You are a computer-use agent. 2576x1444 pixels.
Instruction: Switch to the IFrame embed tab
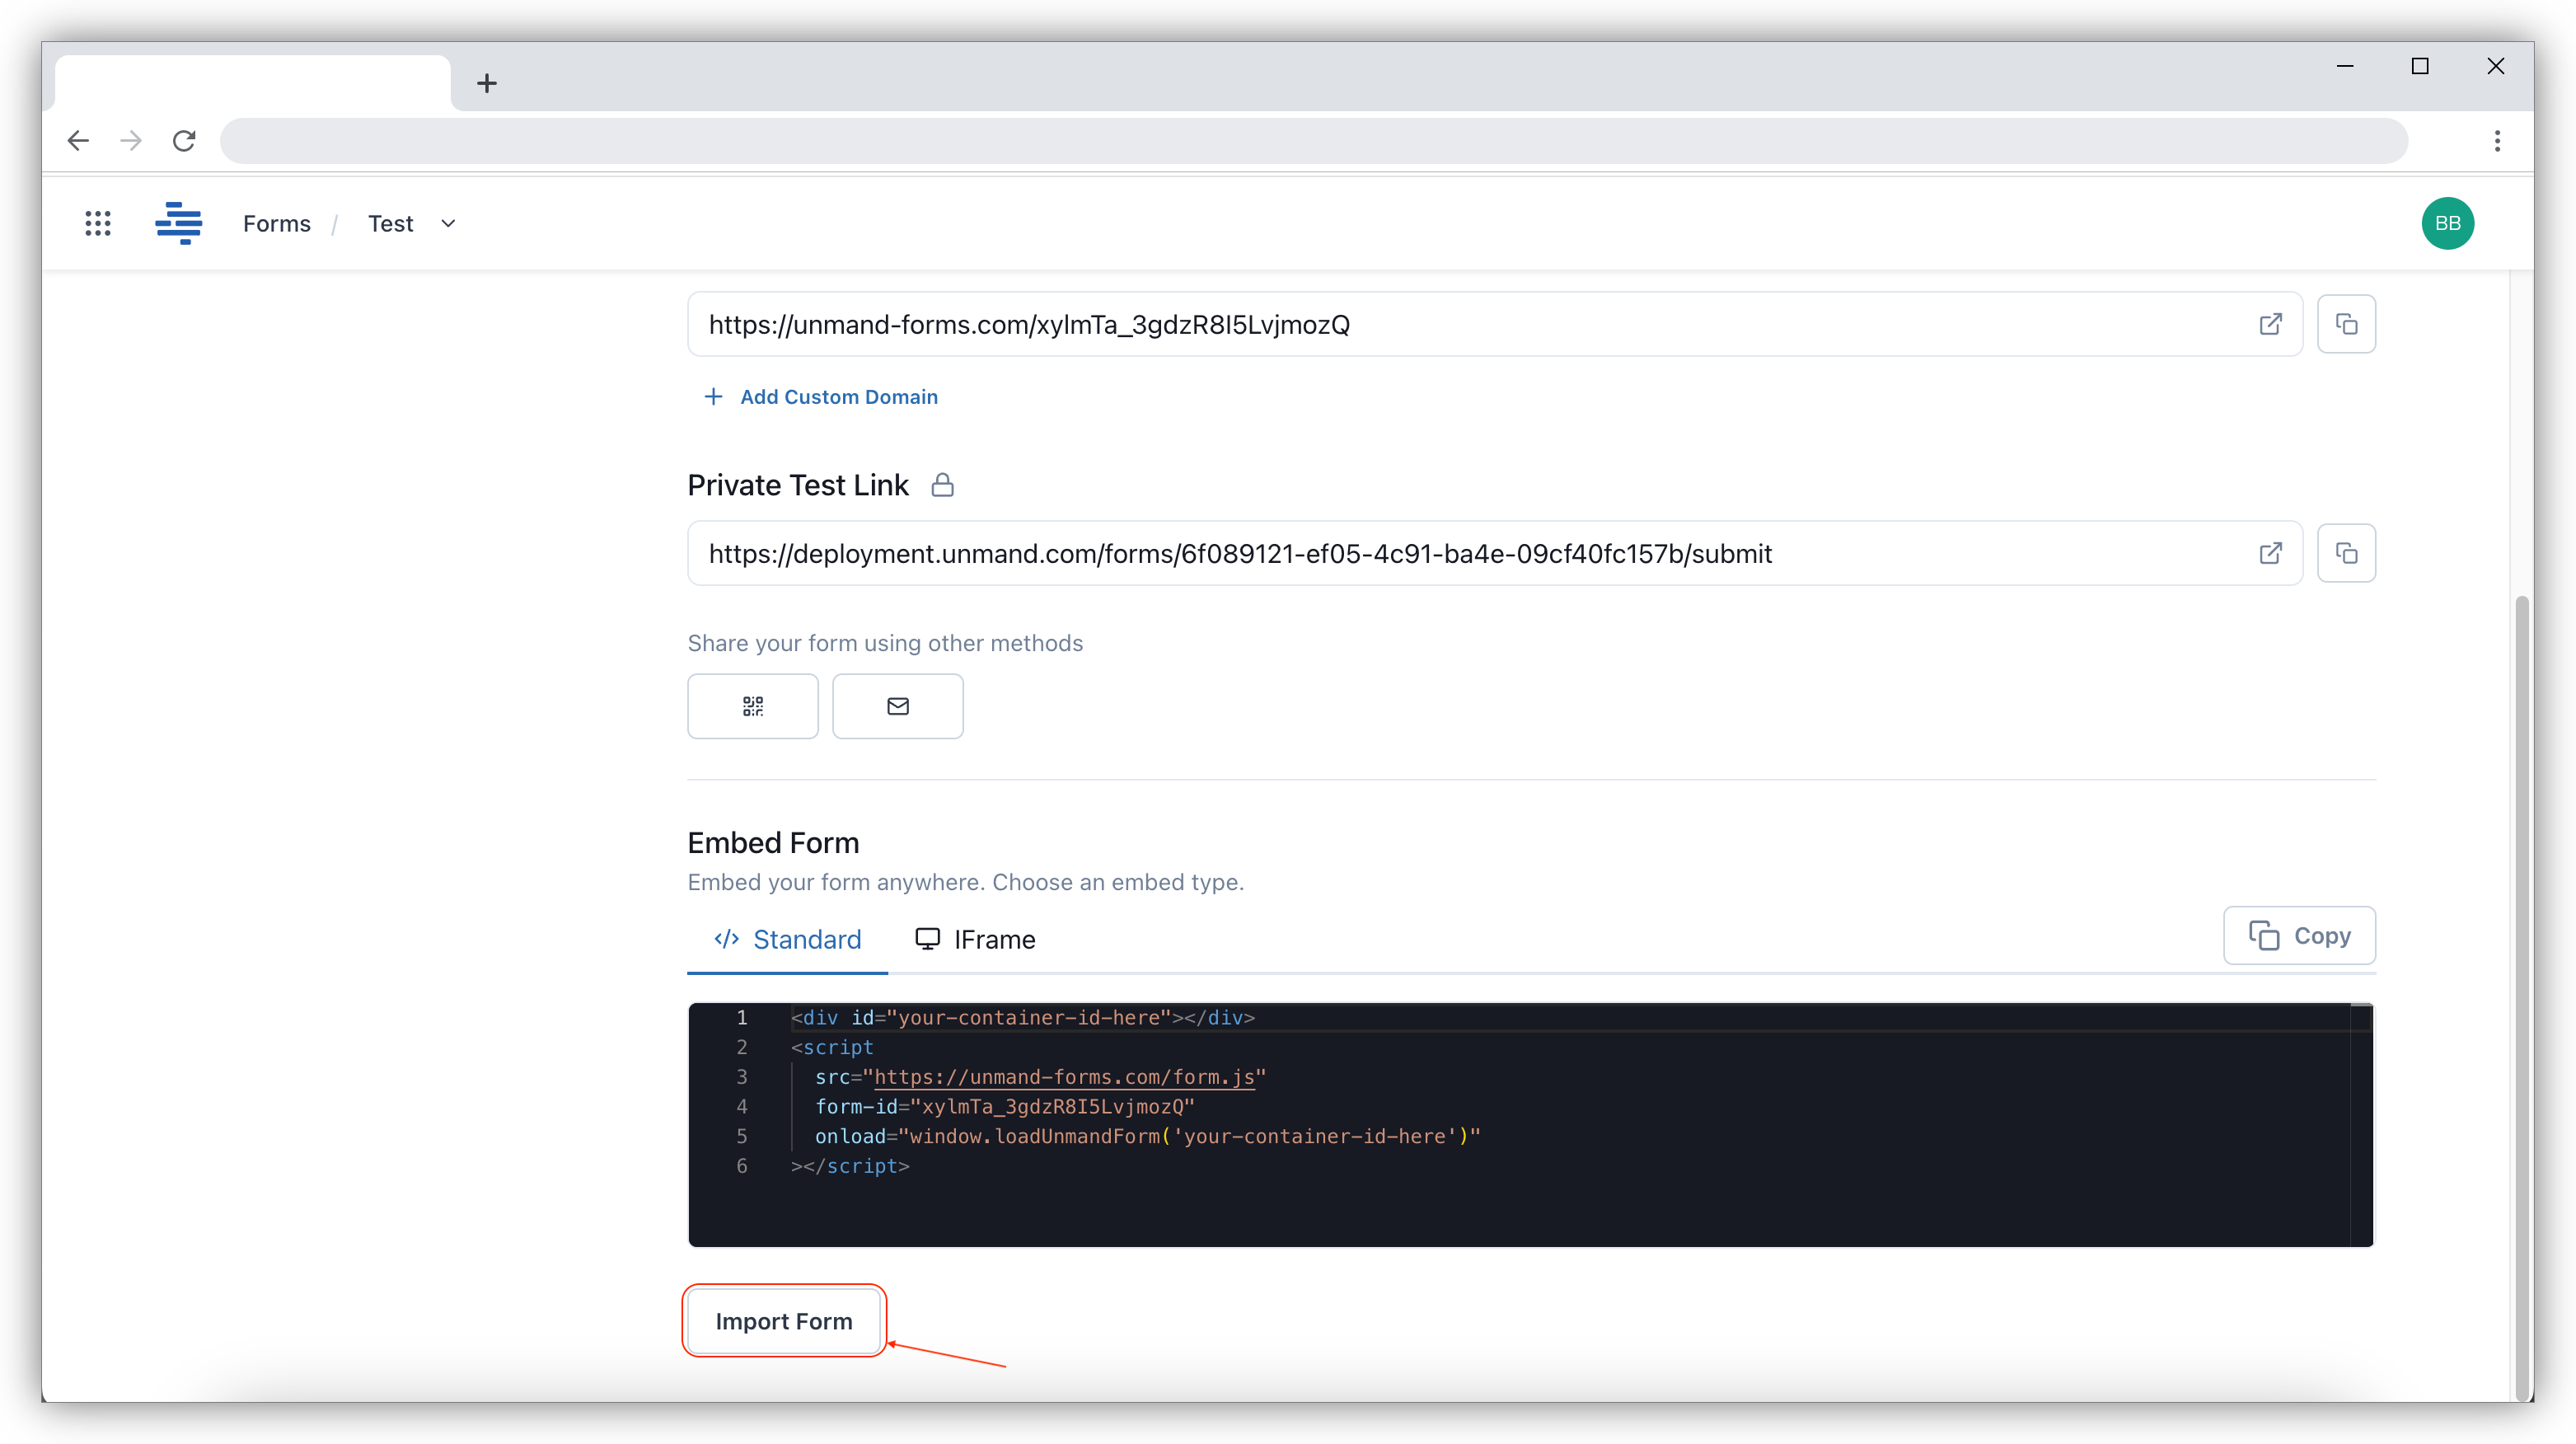[975, 939]
